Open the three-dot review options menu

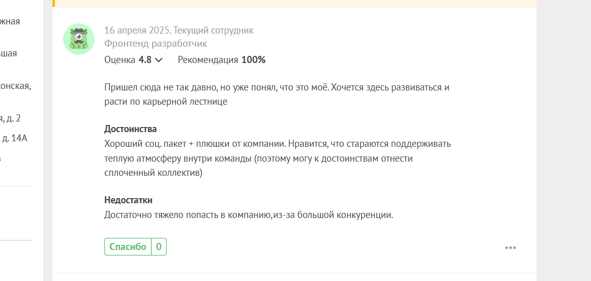click(510, 248)
